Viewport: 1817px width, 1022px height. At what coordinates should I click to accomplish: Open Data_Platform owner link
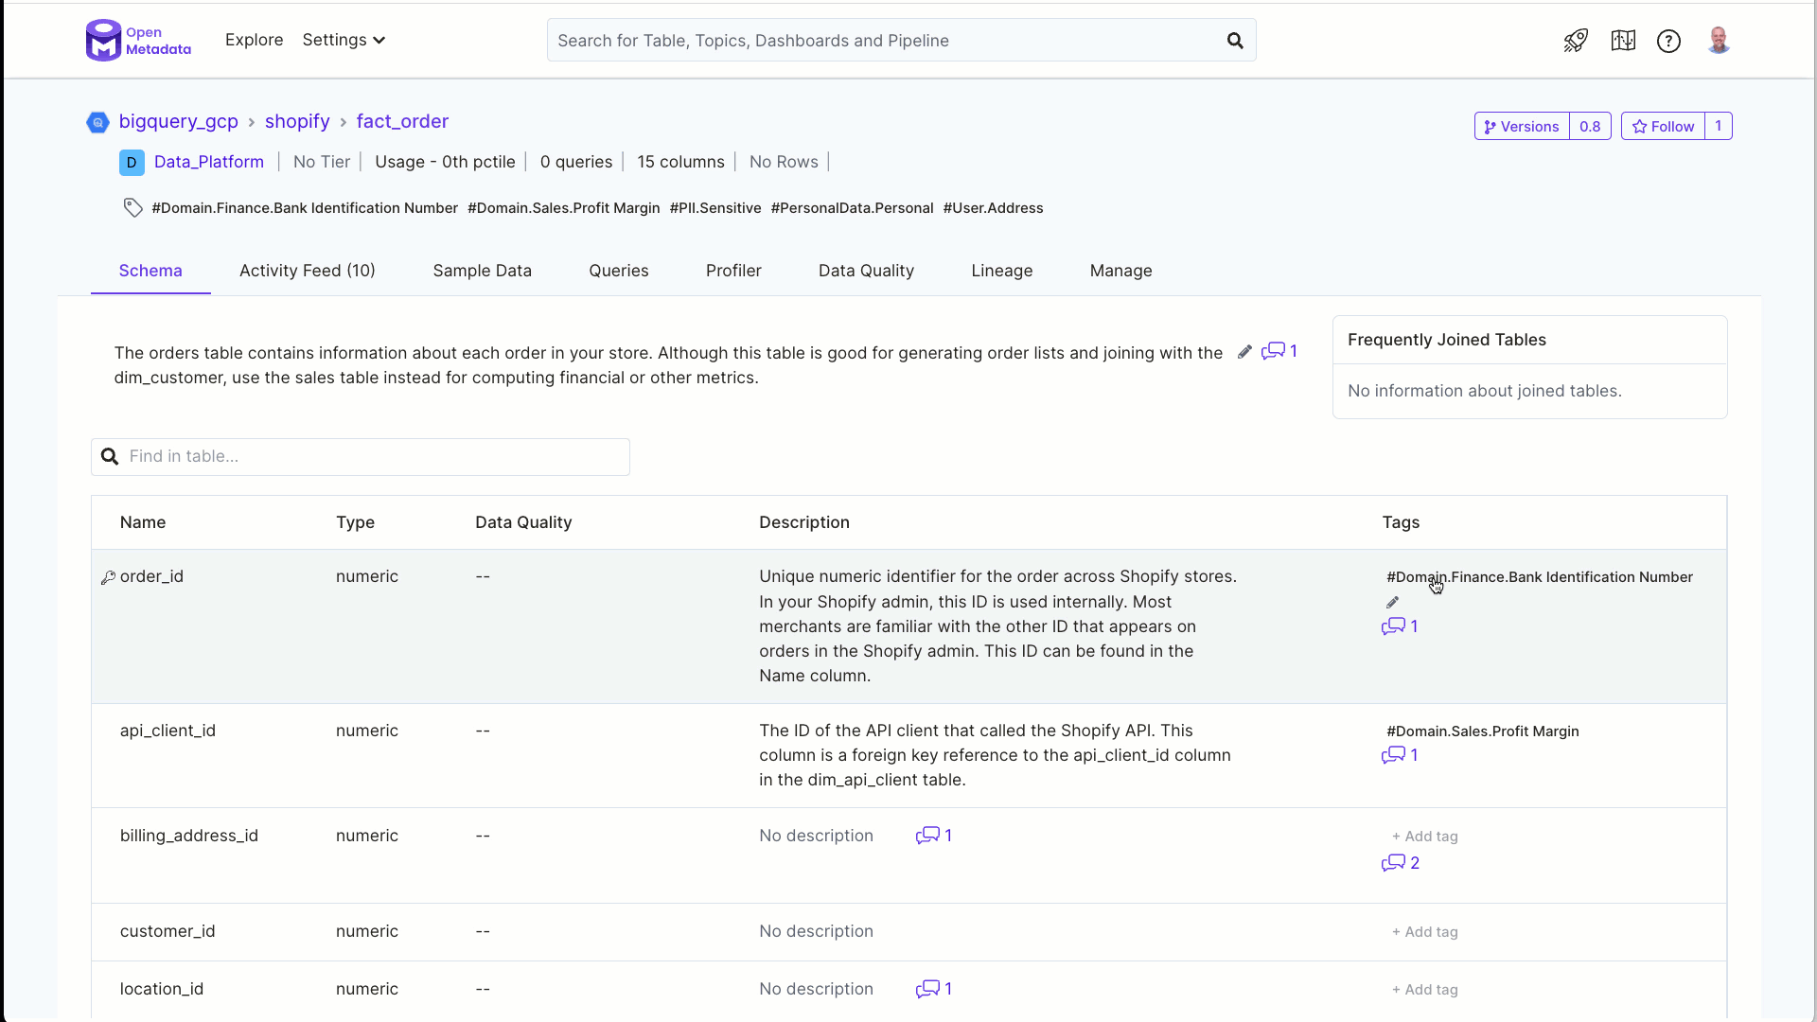coord(208,162)
